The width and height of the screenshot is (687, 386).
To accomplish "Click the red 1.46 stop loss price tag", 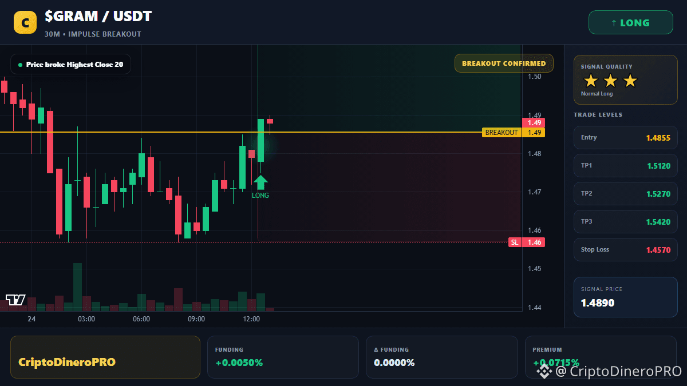I will click(534, 242).
